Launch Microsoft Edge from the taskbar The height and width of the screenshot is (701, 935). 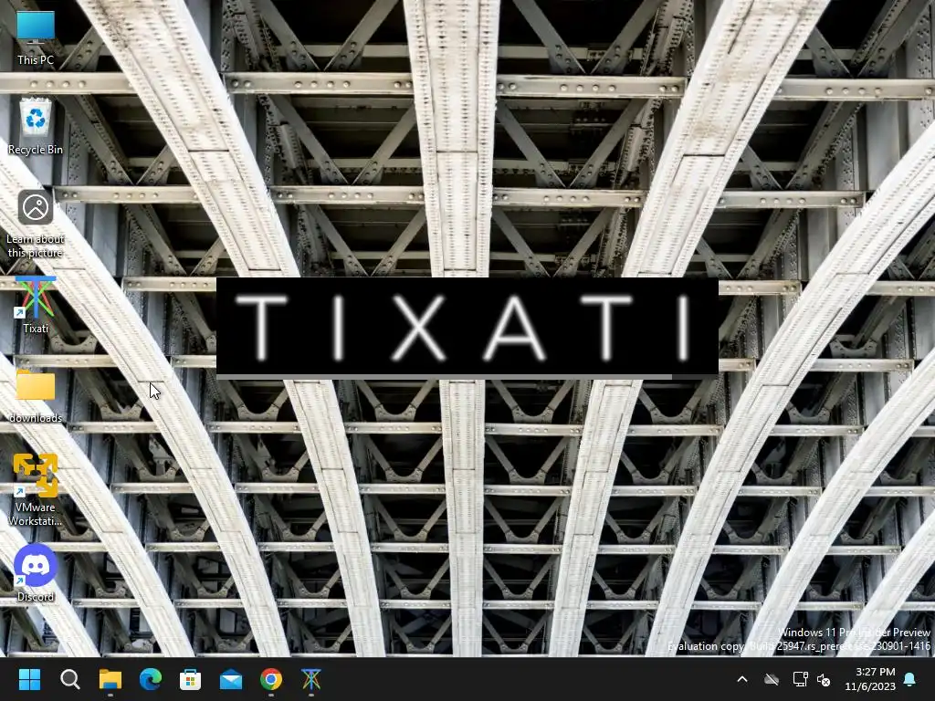151,679
